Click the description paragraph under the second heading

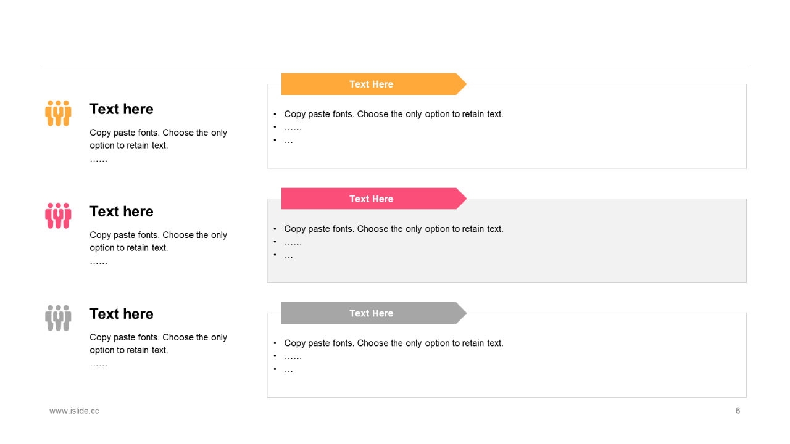click(158, 242)
